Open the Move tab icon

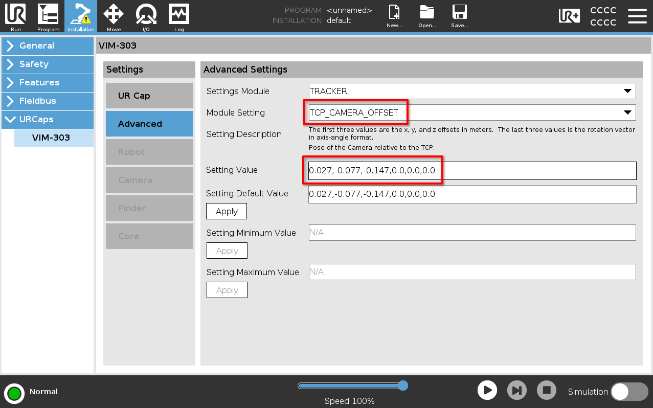(x=114, y=17)
